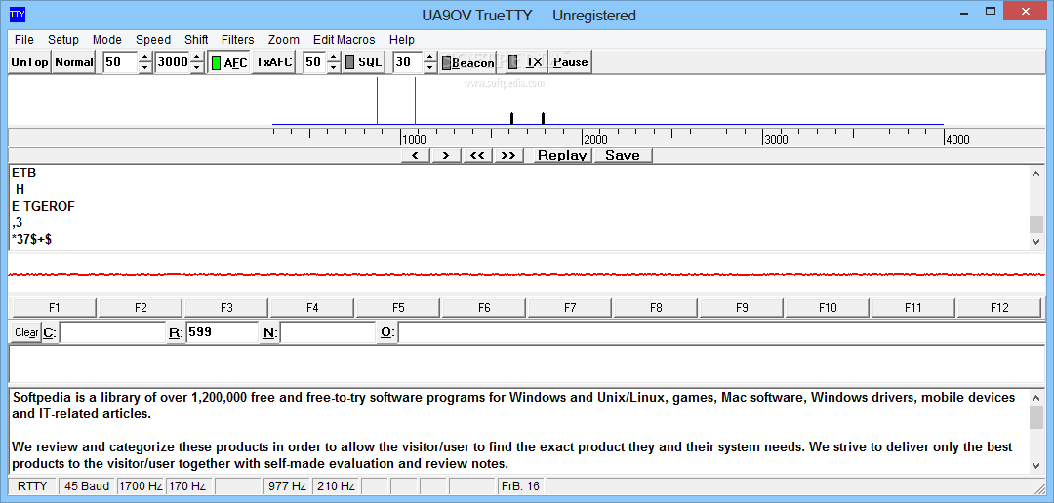Image resolution: width=1054 pixels, height=503 pixels.
Task: Jump back with the double left arrow button
Action: pos(477,156)
